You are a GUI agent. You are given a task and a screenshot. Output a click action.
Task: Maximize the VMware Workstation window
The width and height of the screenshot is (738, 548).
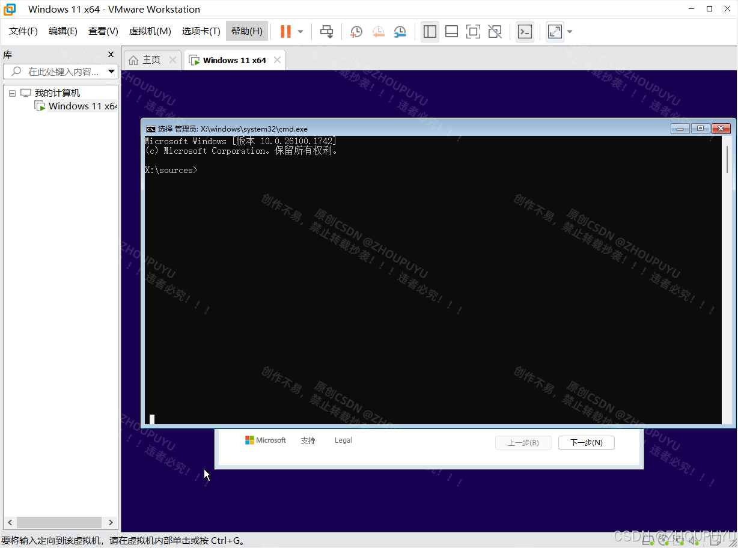coord(710,9)
